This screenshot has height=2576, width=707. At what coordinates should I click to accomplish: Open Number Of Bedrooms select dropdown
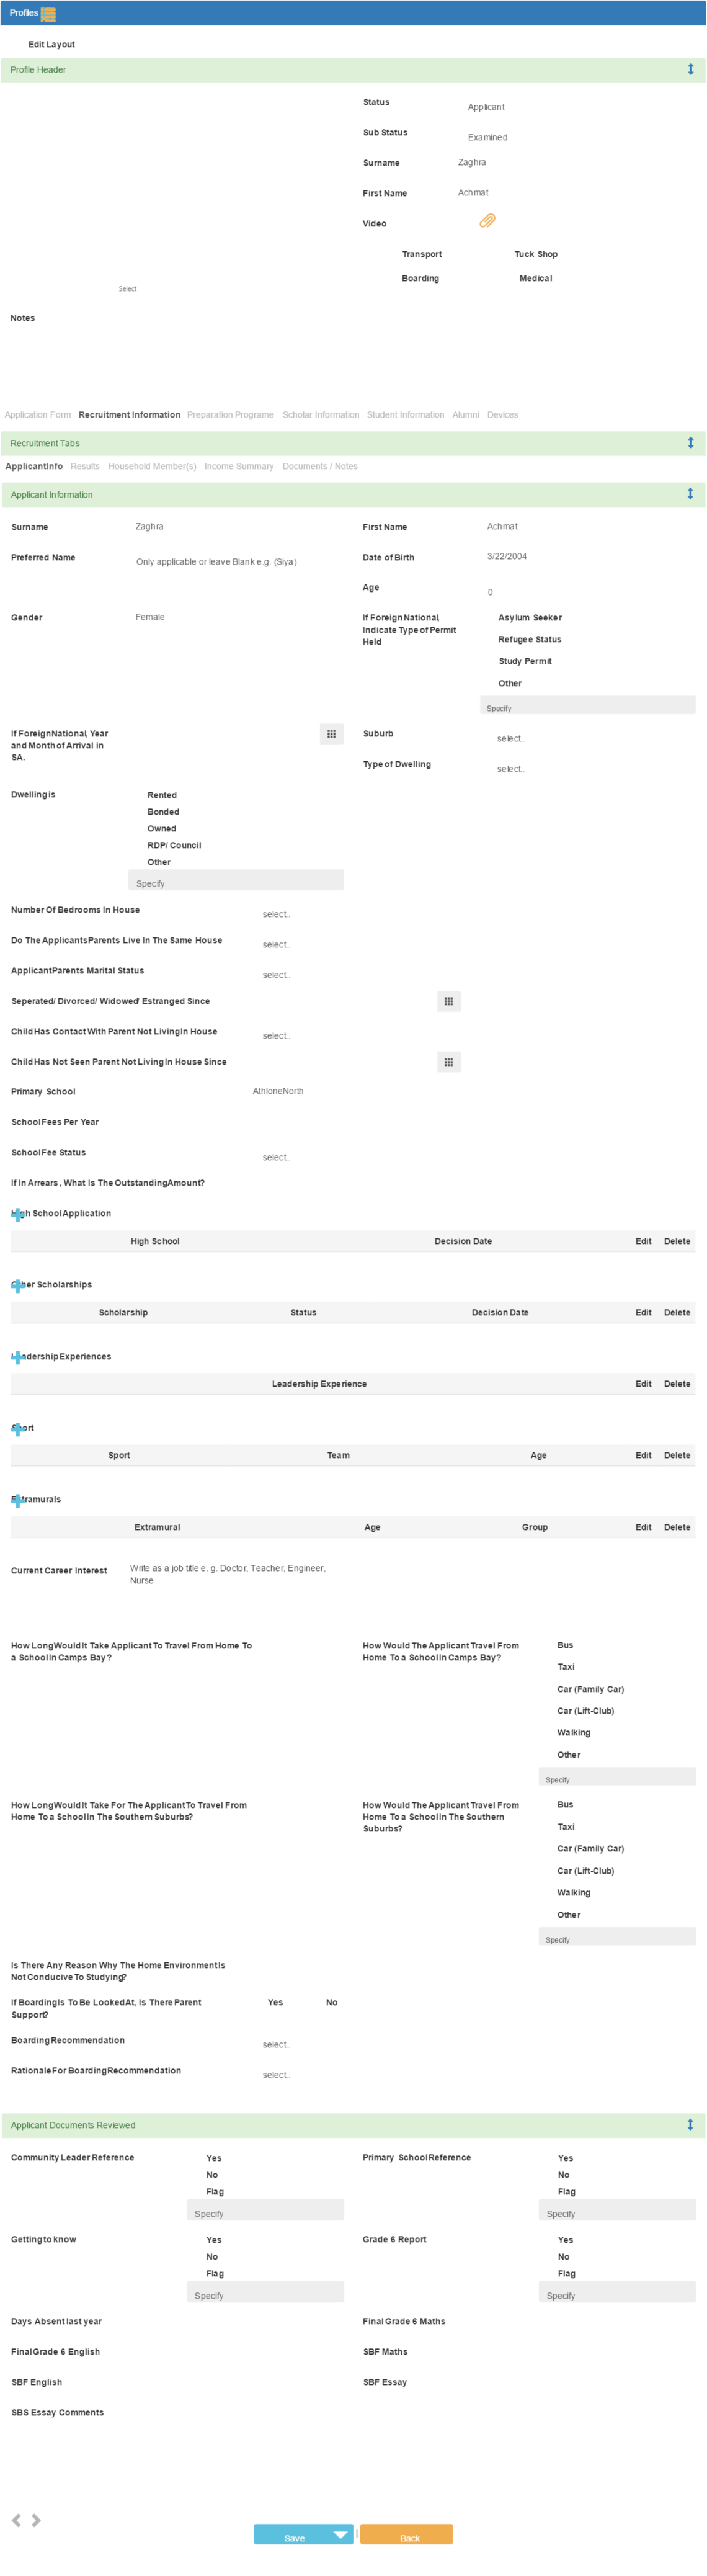point(276,914)
